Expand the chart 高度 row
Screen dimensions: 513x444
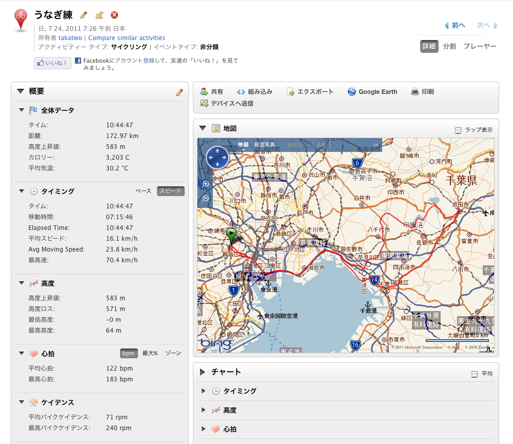pos(204,410)
